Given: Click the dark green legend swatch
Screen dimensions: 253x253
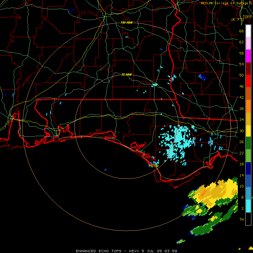Looking at the screenshot, I should click(x=248, y=143).
